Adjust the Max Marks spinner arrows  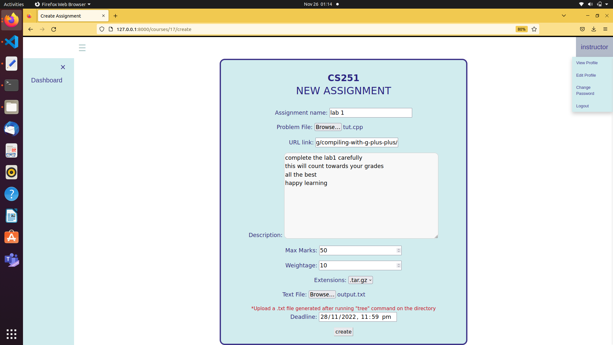[398, 250]
